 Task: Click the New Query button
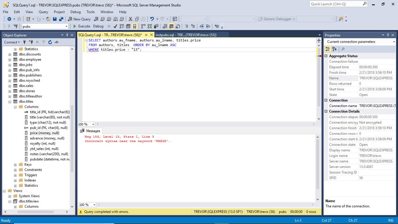click(80, 19)
